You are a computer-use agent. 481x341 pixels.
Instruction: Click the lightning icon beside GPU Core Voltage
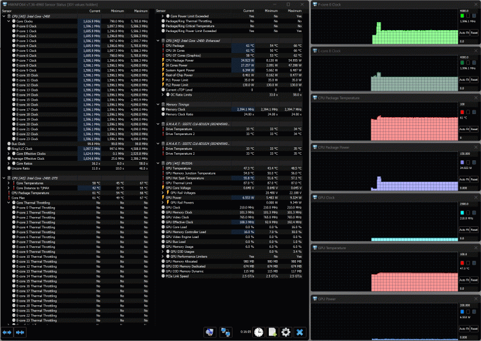(163, 187)
